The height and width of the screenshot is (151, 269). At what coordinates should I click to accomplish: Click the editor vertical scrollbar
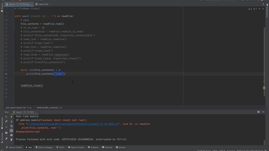(264, 62)
